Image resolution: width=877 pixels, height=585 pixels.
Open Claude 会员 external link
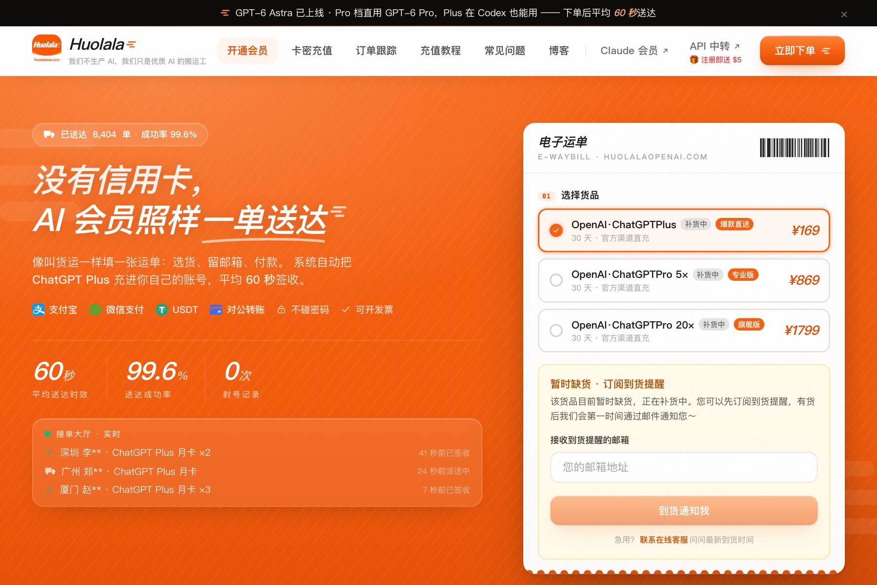[x=634, y=50]
